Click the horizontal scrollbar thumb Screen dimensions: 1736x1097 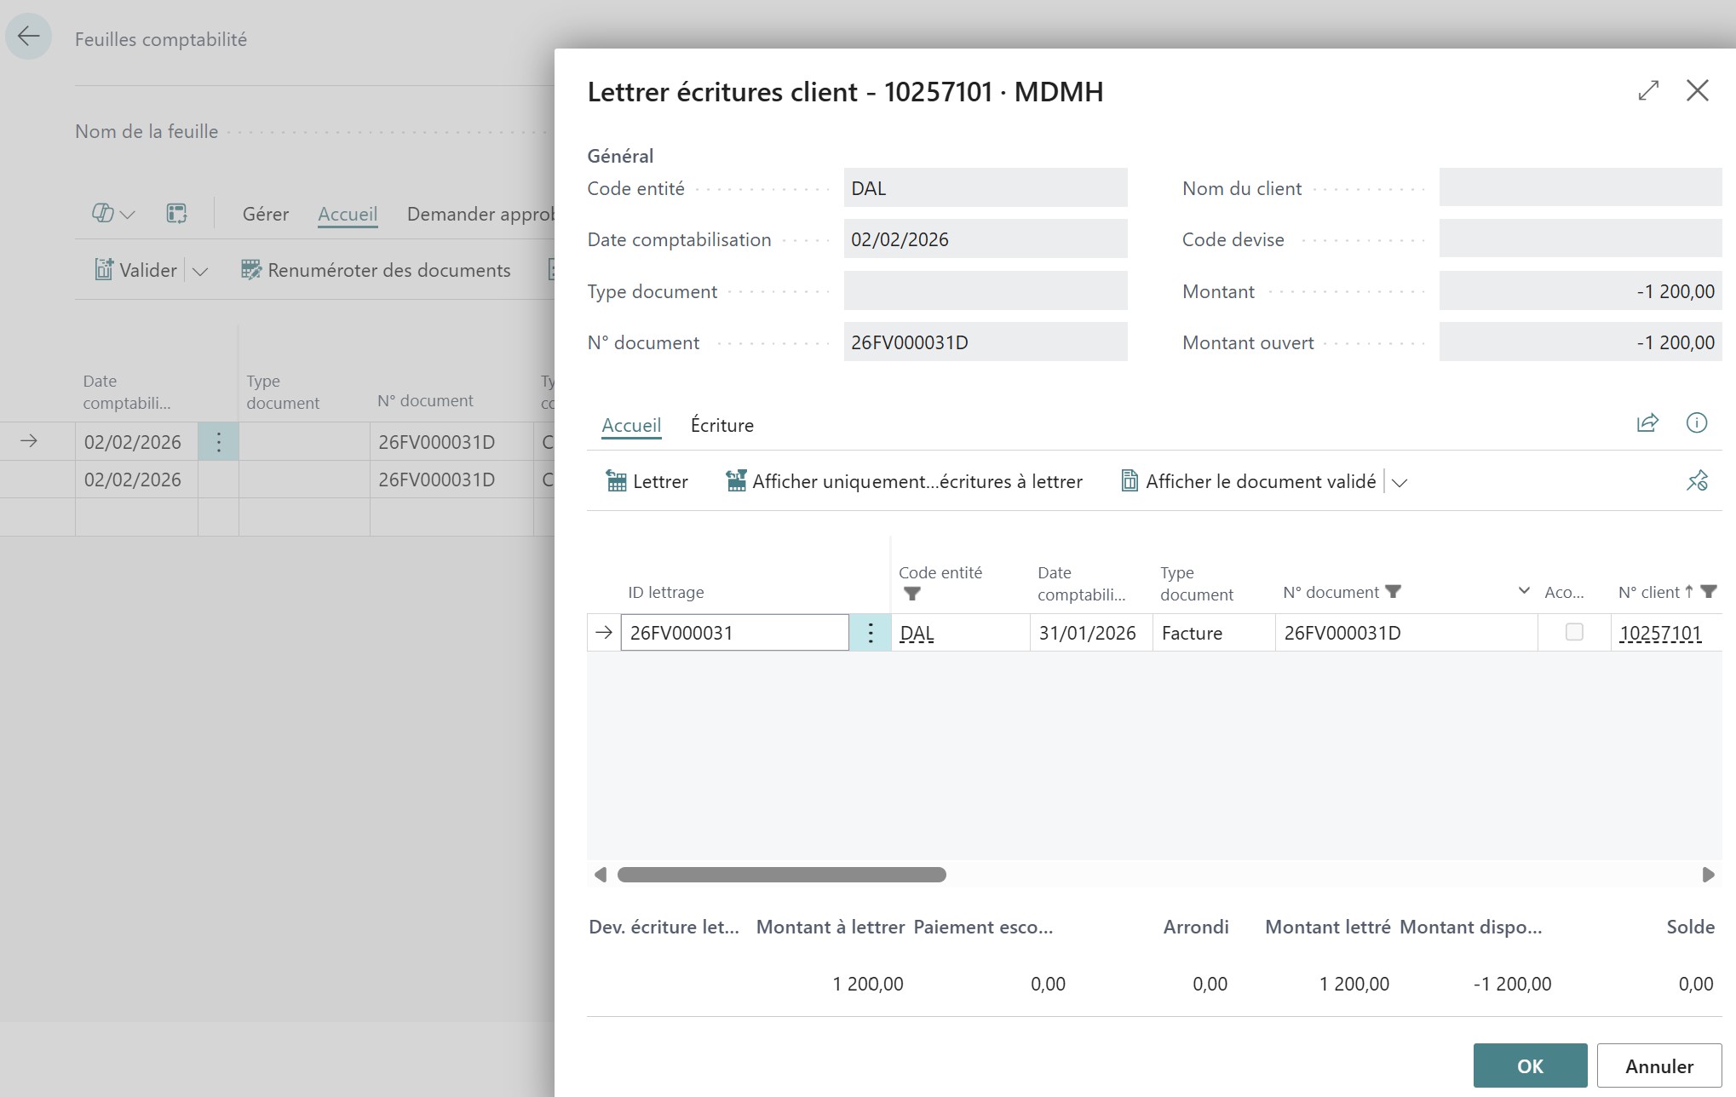[781, 875]
